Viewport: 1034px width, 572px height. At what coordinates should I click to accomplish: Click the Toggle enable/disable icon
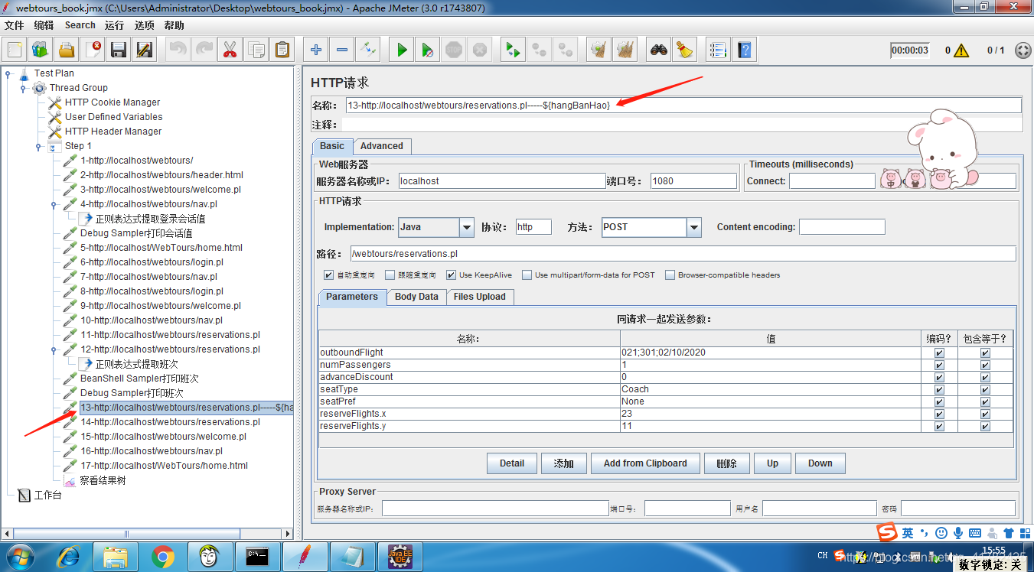coord(367,50)
